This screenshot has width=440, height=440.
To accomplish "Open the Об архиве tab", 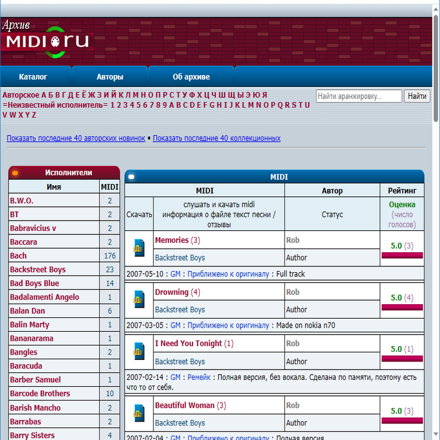I will click(191, 77).
